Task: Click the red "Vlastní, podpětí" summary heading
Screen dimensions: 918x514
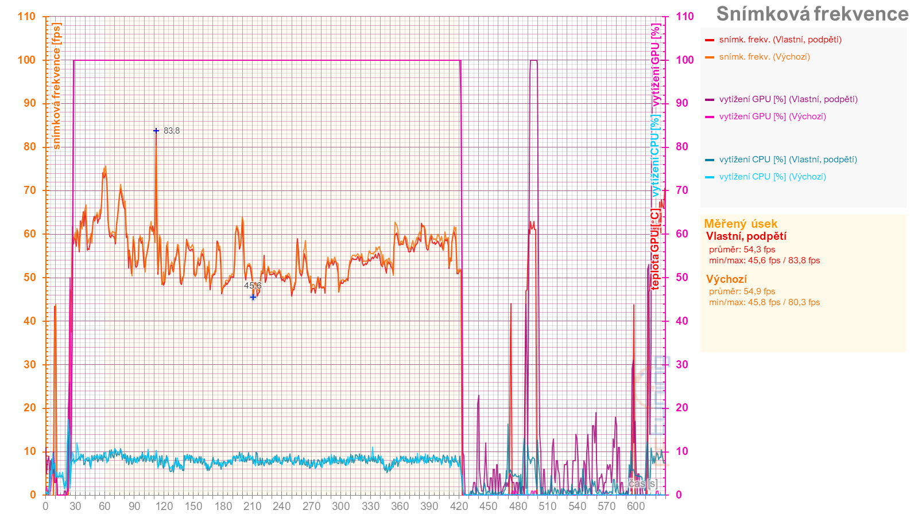Action: coord(746,236)
